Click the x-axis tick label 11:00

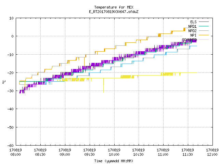tap(163, 154)
